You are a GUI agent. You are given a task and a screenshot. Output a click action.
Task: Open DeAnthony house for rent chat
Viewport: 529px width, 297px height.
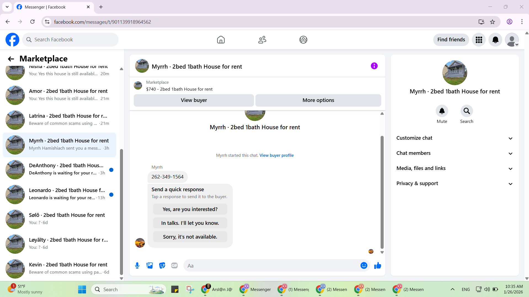(59, 169)
